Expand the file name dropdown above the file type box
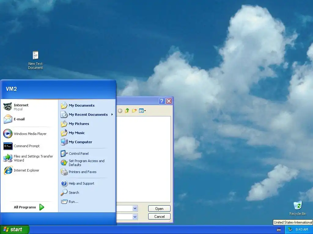313x234 pixels. (x=135, y=208)
